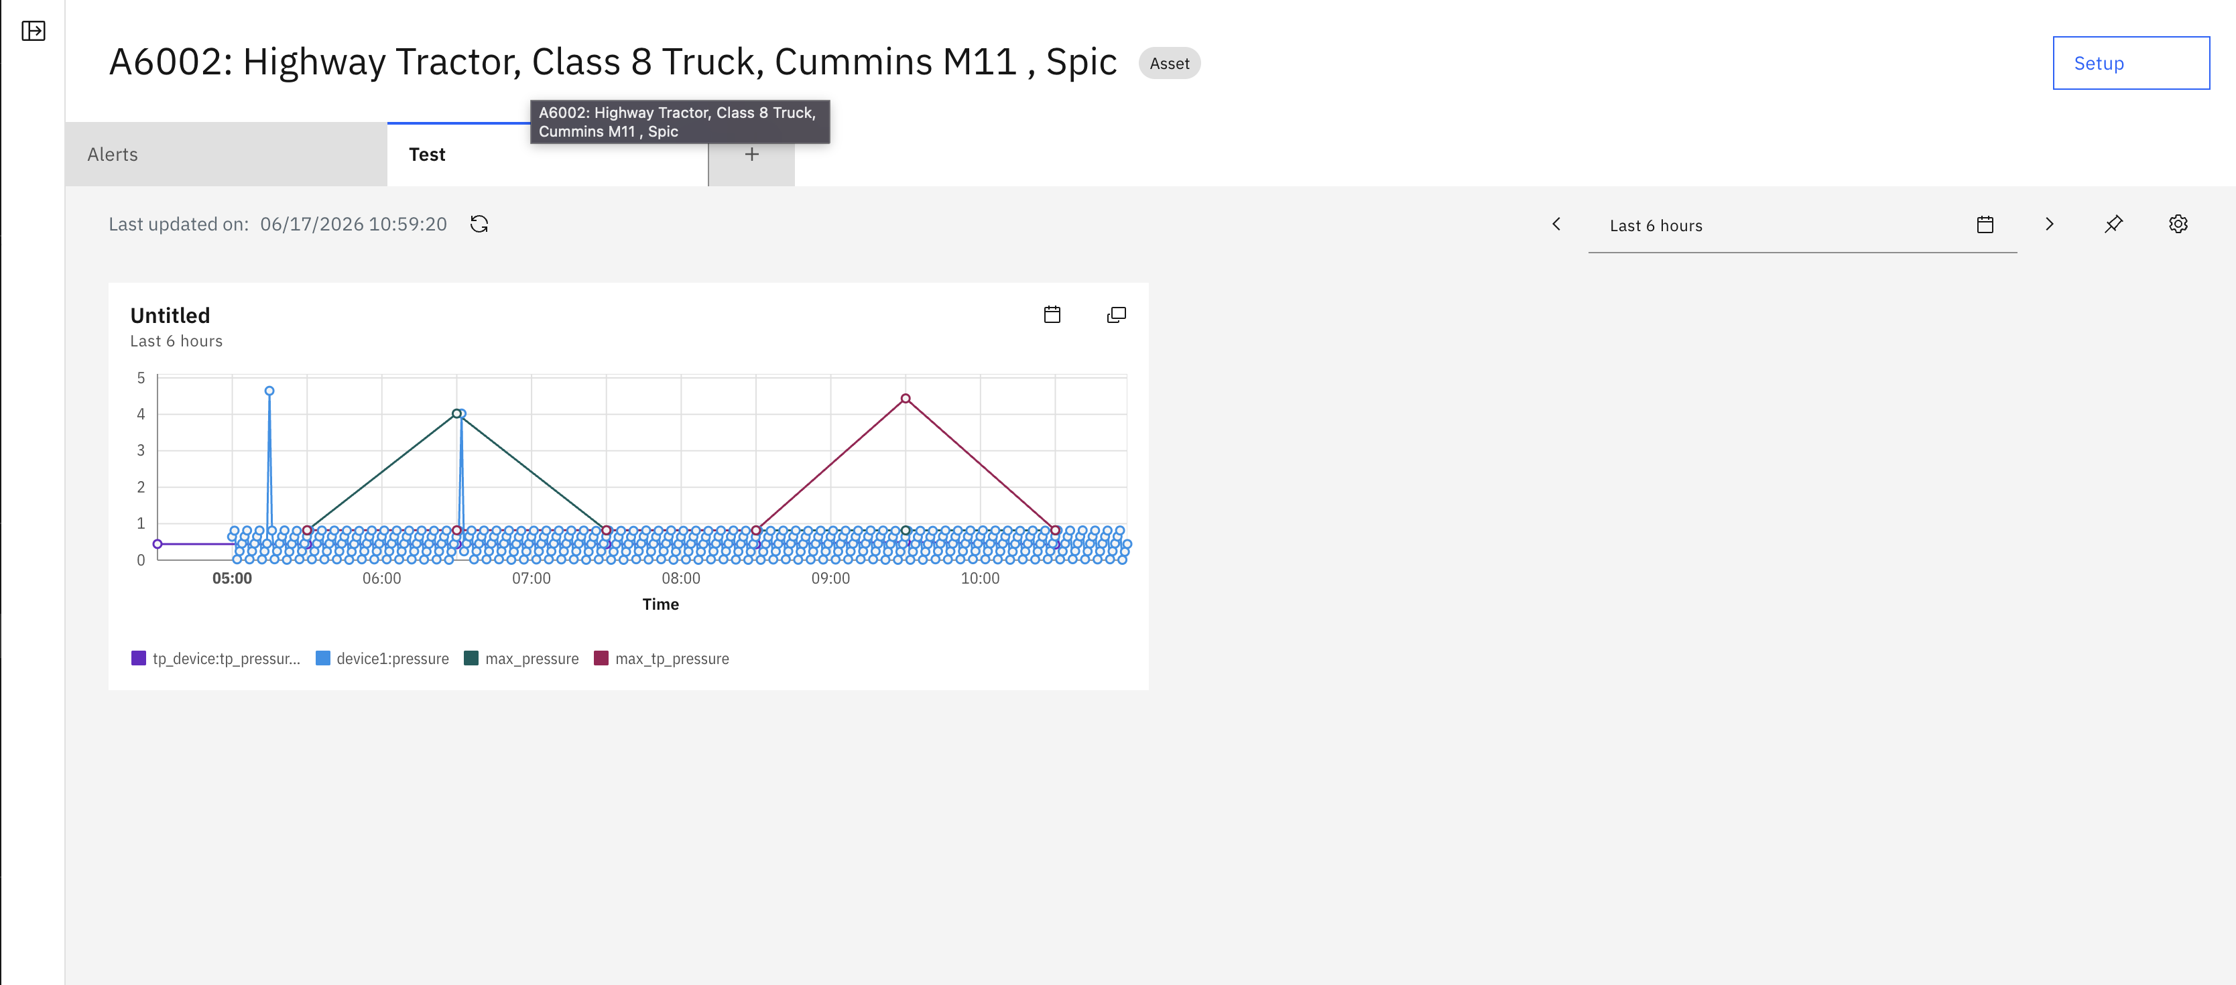Switch to the Alerts tab
Viewport: 2236px width, 985px height.
pyautogui.click(x=226, y=155)
